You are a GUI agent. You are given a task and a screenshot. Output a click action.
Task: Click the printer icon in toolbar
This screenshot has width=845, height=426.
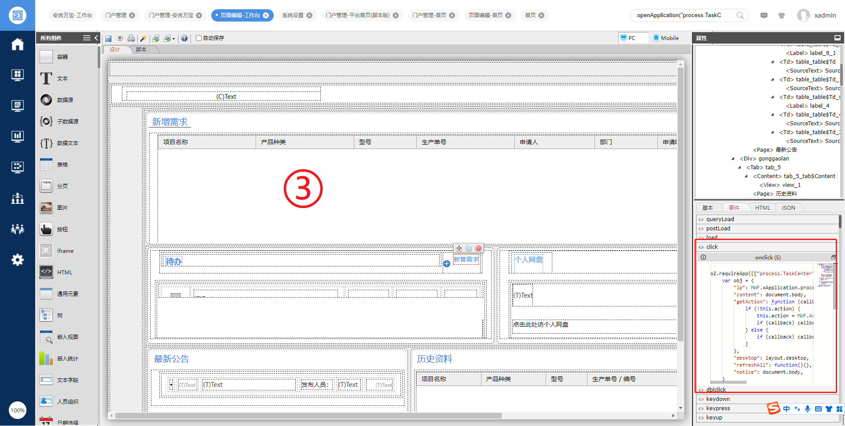(131, 39)
